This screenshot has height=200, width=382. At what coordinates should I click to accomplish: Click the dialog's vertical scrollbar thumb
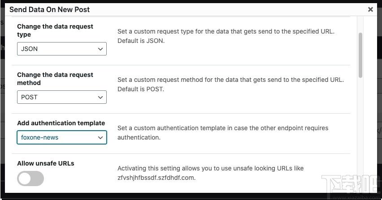point(360,55)
